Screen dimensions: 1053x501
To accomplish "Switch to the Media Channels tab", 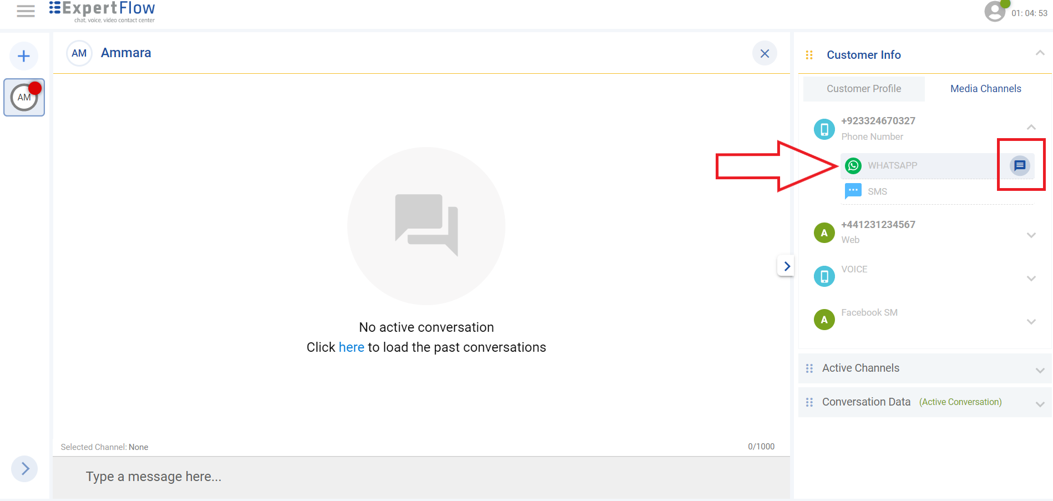I will coord(985,89).
